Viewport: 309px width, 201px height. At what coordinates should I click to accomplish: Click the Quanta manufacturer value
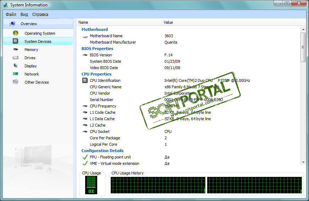[x=171, y=42]
